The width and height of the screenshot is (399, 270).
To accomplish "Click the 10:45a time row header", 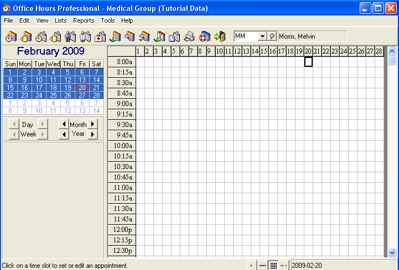I will tap(122, 177).
